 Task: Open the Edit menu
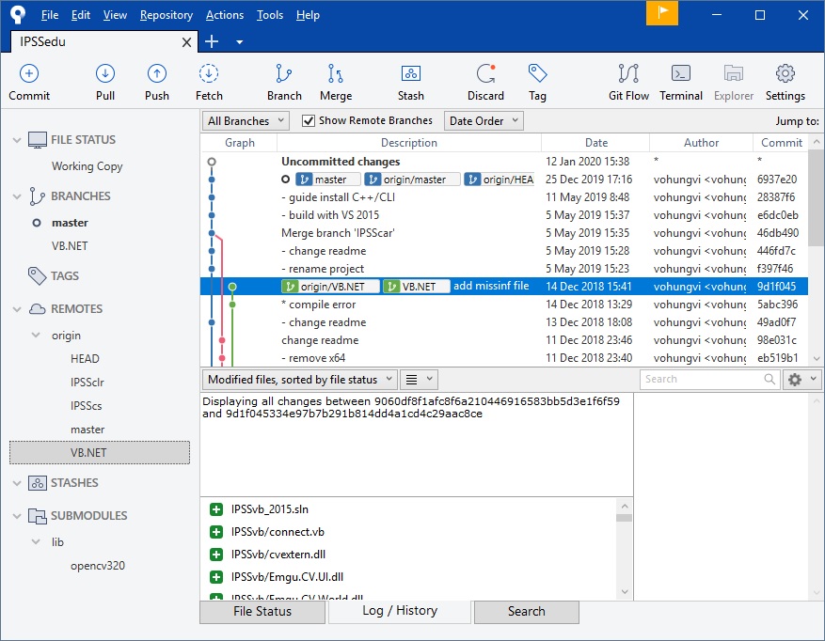tap(81, 15)
